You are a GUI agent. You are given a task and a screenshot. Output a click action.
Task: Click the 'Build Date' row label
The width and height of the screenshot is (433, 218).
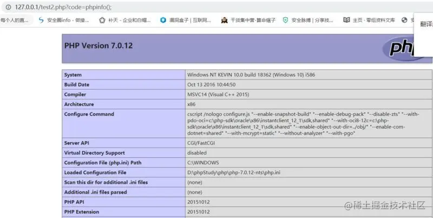[77, 85]
